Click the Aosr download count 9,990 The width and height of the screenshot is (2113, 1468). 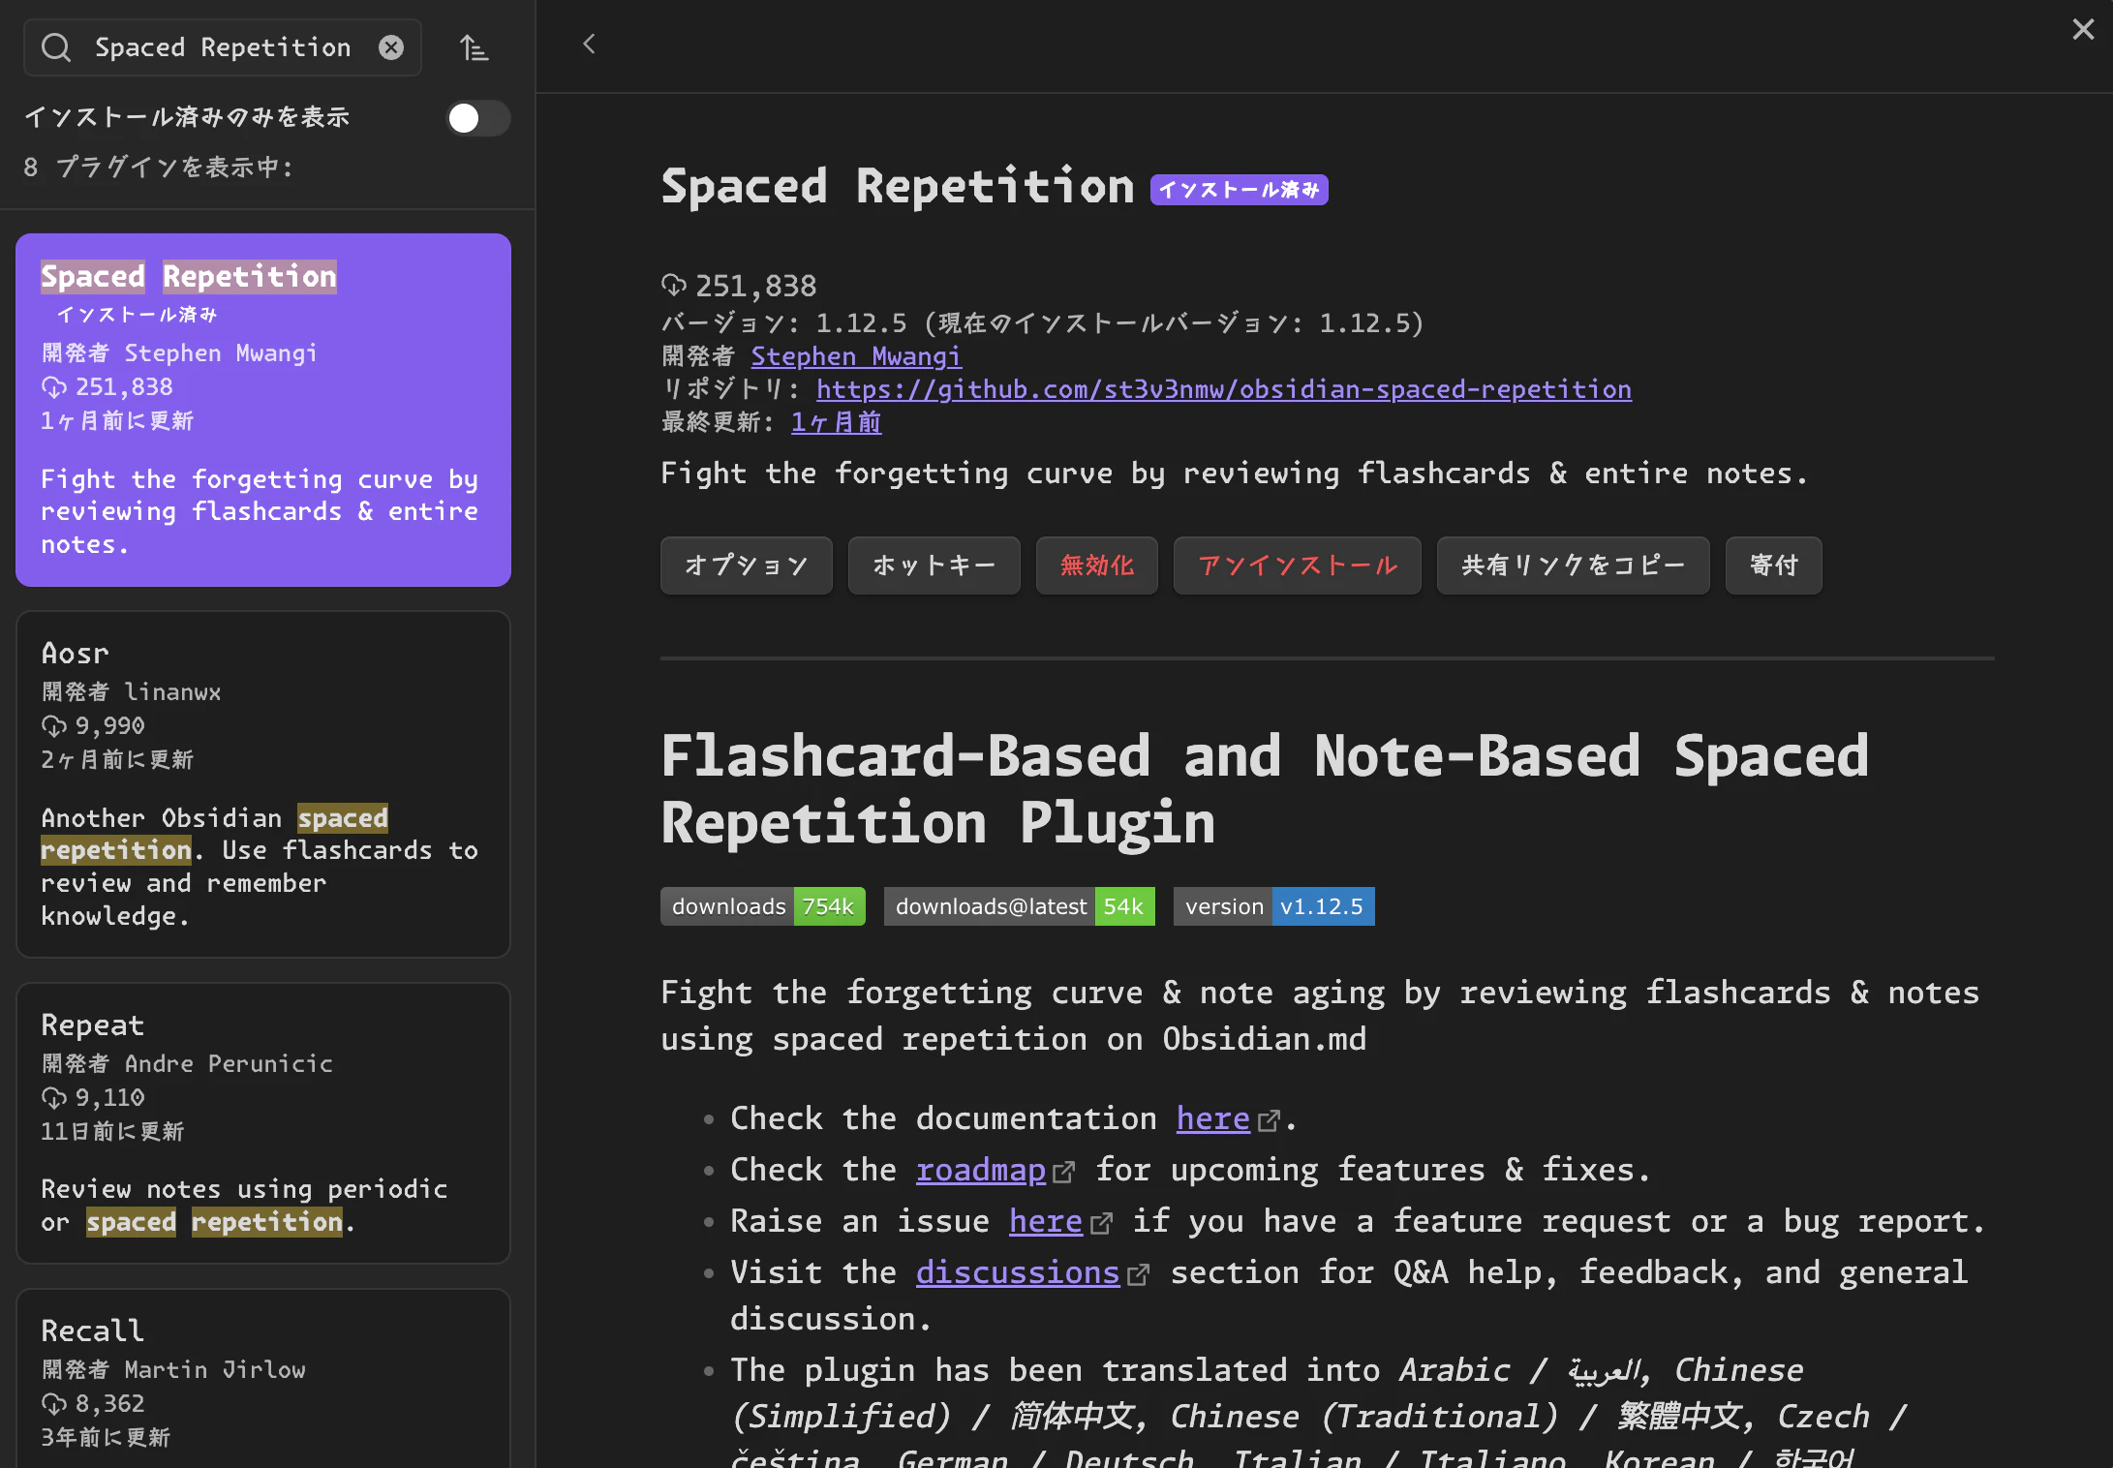point(110,725)
